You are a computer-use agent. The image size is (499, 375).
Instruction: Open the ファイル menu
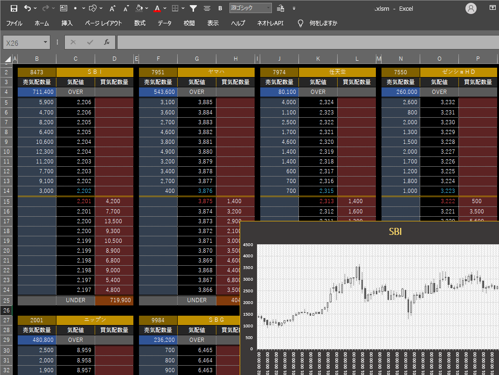coord(14,23)
